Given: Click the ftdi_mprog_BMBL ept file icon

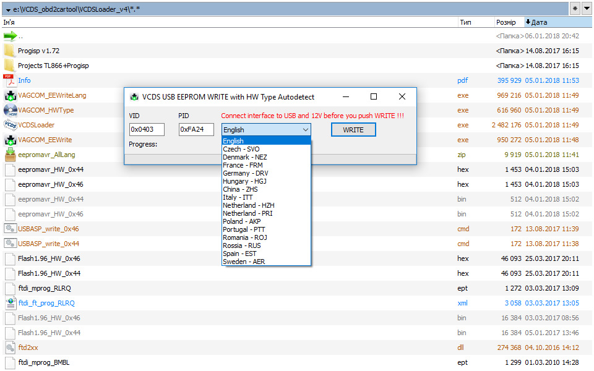Looking at the screenshot, I should pos(11,362).
